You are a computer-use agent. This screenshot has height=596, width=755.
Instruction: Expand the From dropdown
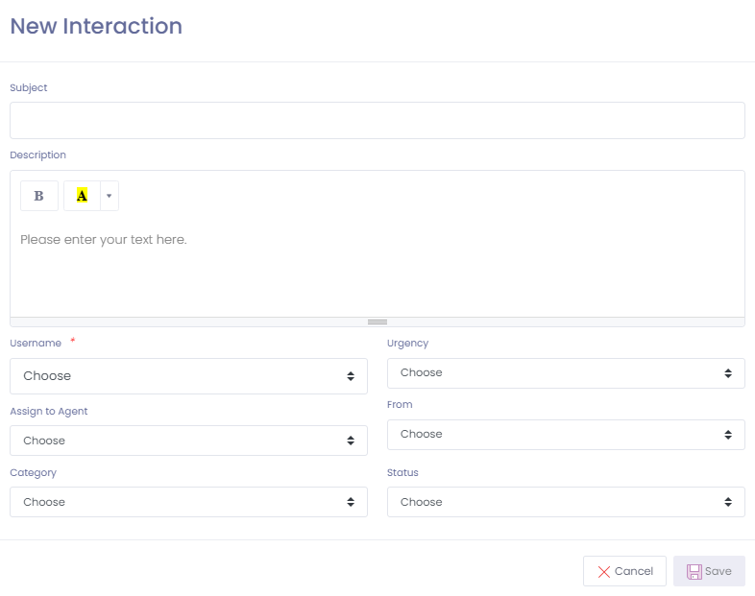566,435
